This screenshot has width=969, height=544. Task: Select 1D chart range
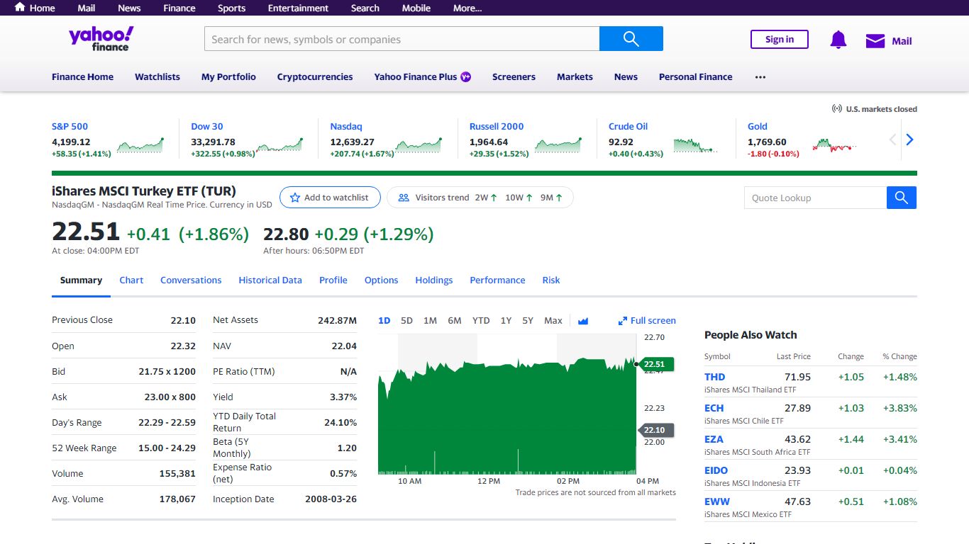coord(384,321)
